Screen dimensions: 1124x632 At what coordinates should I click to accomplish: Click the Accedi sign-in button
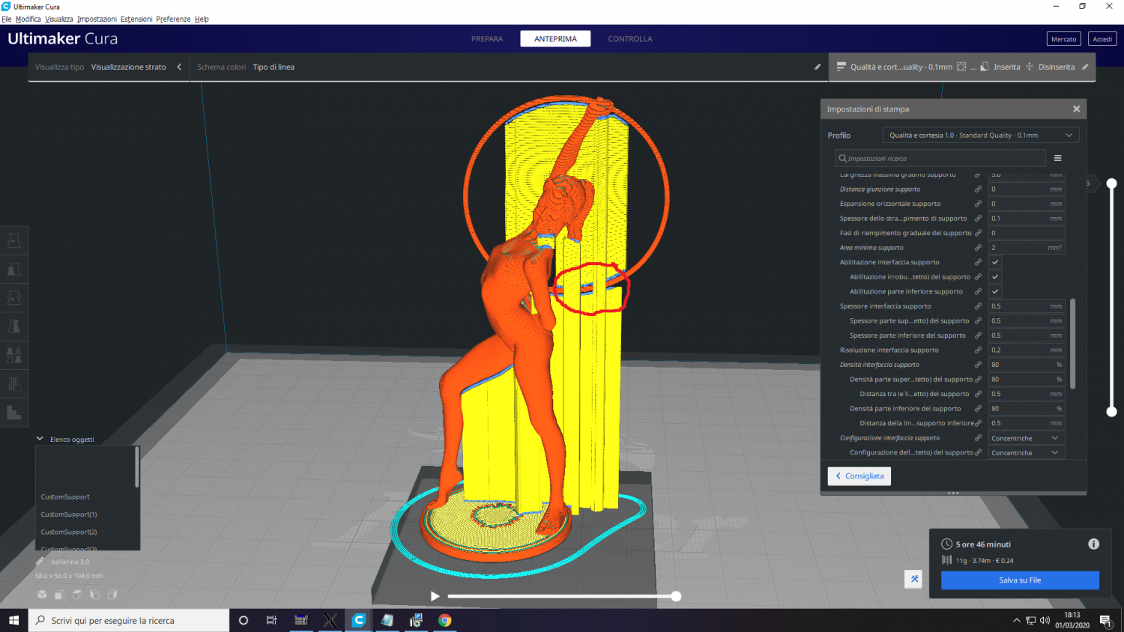coord(1102,39)
